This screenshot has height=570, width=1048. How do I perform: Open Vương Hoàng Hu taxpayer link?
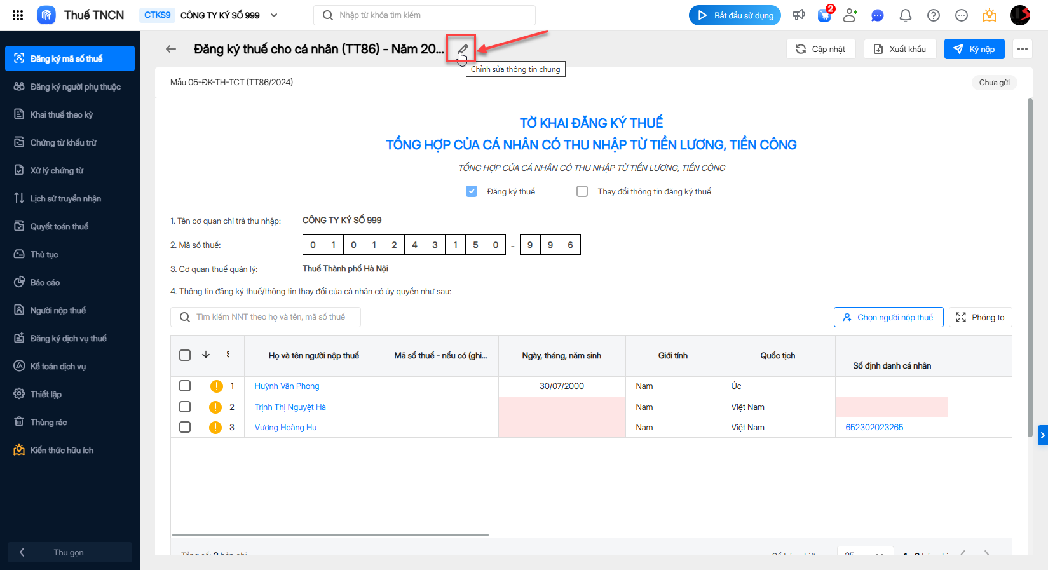pyautogui.click(x=286, y=428)
